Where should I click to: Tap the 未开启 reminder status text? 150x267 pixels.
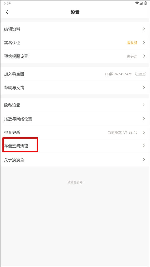[x=132, y=56]
